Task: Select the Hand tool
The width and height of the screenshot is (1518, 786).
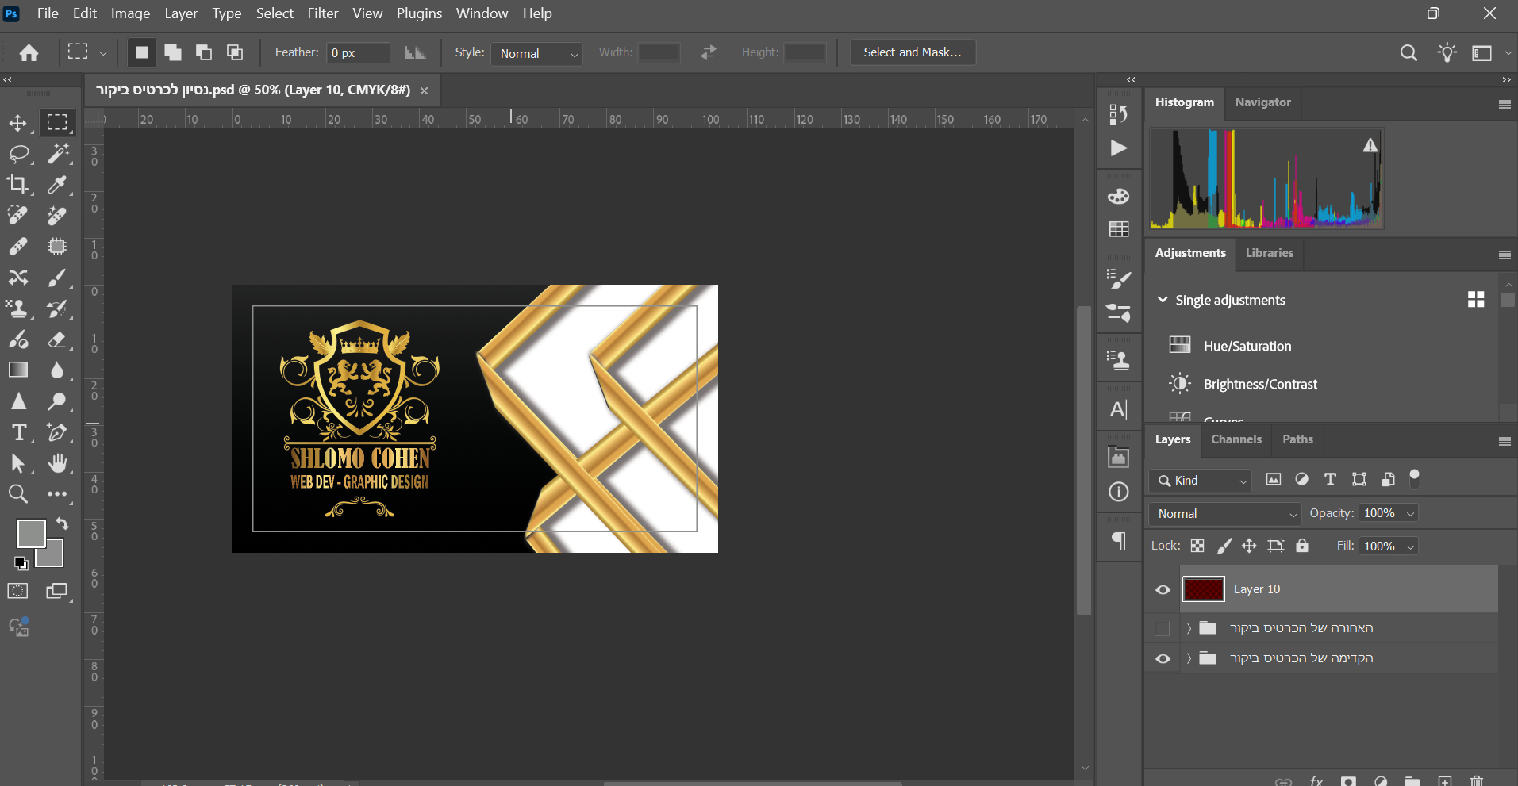Action: (x=57, y=463)
